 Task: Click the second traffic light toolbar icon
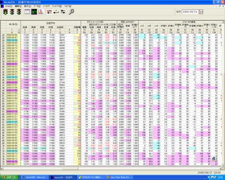coord(12,12)
